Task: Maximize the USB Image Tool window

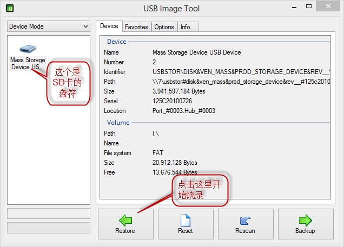Action: click(x=309, y=6)
